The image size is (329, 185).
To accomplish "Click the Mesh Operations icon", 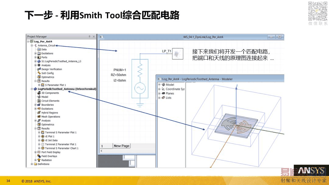I will tap(39, 117).
